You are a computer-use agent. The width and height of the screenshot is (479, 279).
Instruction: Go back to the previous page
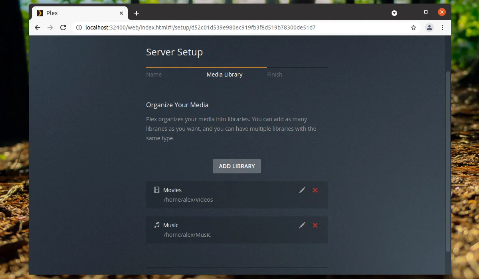click(38, 28)
